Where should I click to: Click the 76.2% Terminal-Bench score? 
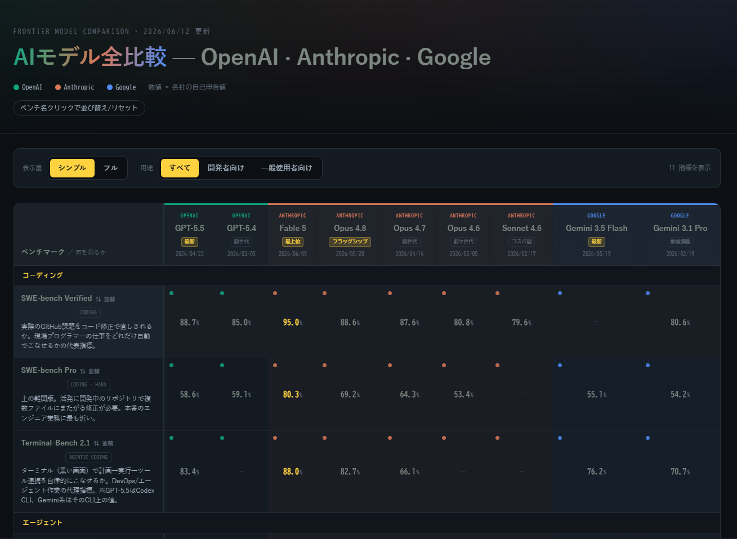coord(596,471)
